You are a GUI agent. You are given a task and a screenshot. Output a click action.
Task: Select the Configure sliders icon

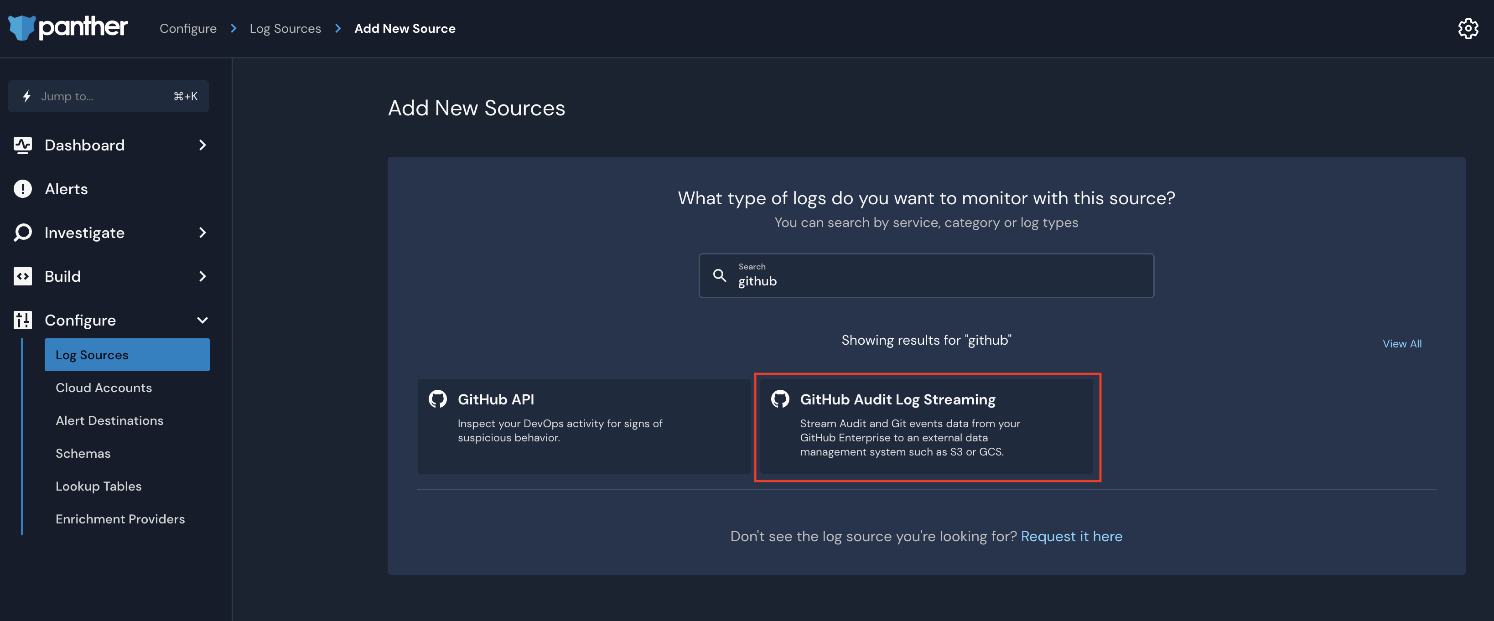pyautogui.click(x=22, y=320)
